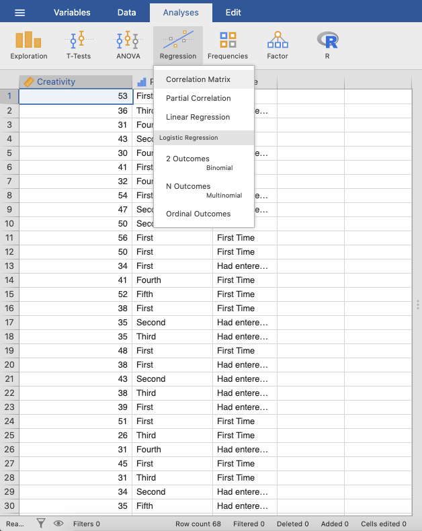This screenshot has height=531, width=422.
Task: Select Creativity value 36 in row 2
Action: tap(75, 111)
